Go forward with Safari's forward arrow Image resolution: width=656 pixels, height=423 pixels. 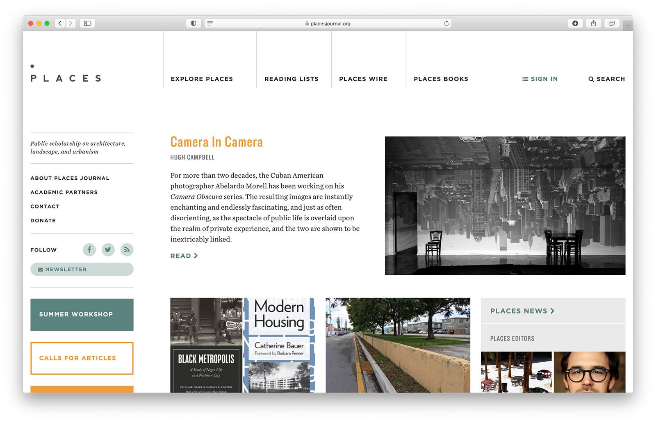click(71, 23)
